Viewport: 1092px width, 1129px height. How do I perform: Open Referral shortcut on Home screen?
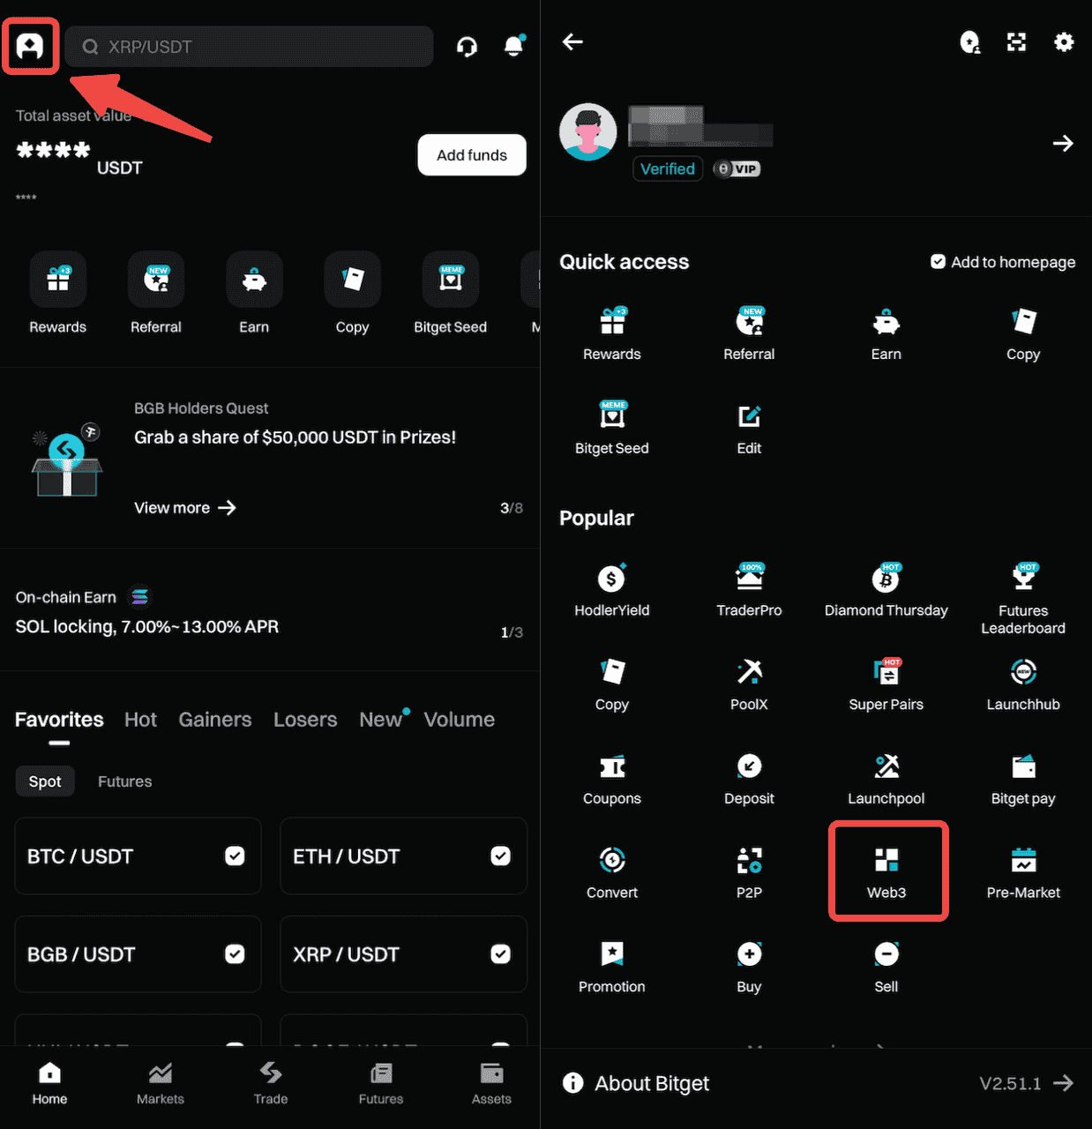156,294
